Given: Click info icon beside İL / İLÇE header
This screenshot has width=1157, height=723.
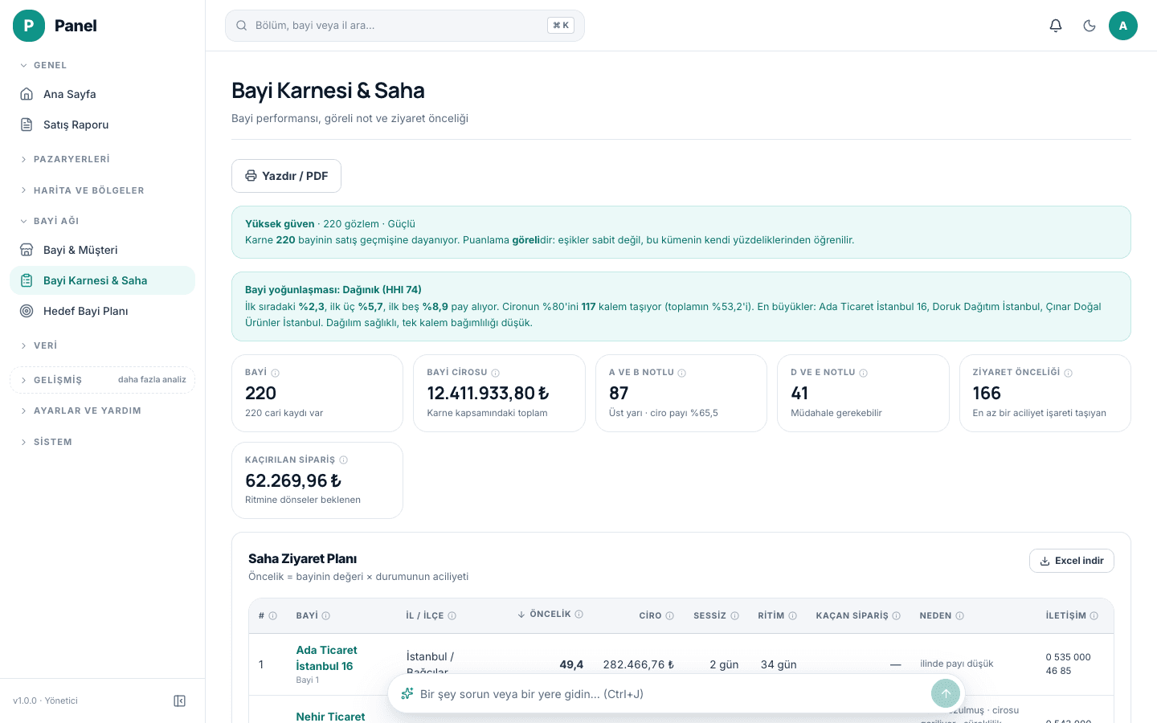Looking at the screenshot, I should click(x=452, y=616).
